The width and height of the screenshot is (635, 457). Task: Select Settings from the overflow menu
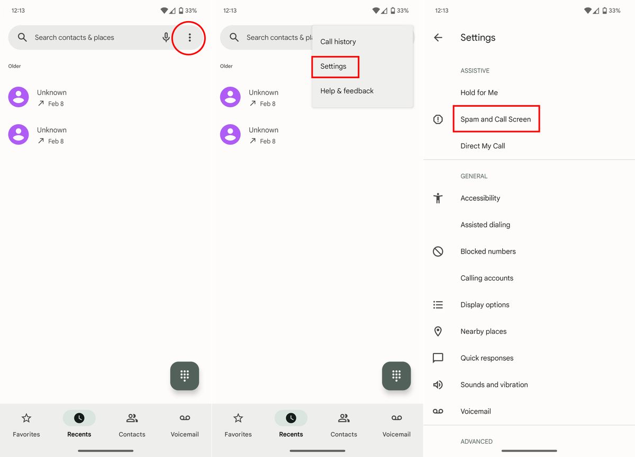tap(333, 67)
